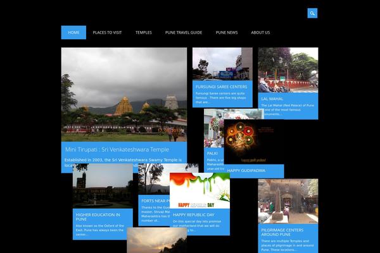Open the Lal Mahal photo thumbnail
This screenshot has height=253, width=380.
[x=288, y=70]
